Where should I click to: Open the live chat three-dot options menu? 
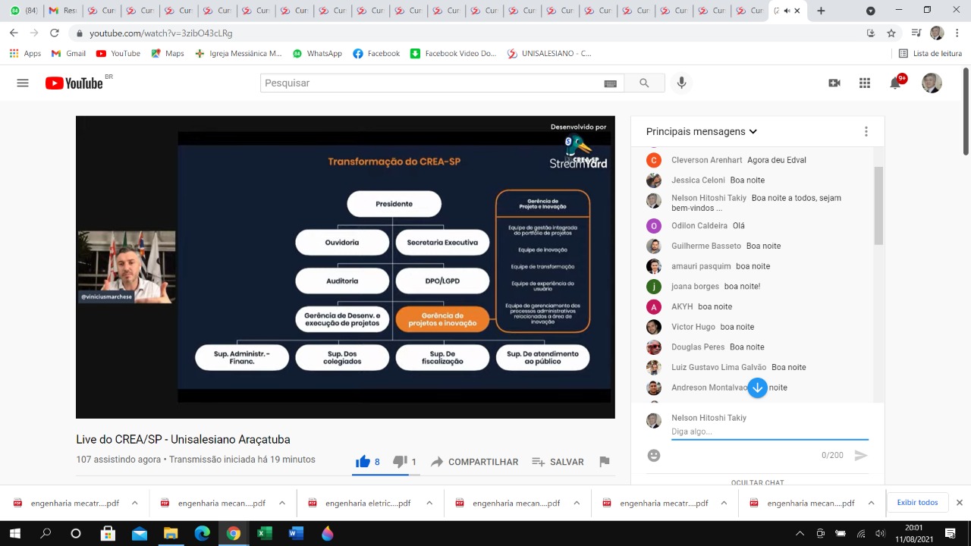866,131
